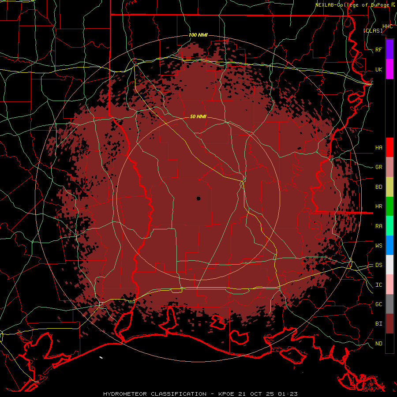Click the black radar site marker at center
The width and height of the screenshot is (397, 397).
click(x=198, y=198)
